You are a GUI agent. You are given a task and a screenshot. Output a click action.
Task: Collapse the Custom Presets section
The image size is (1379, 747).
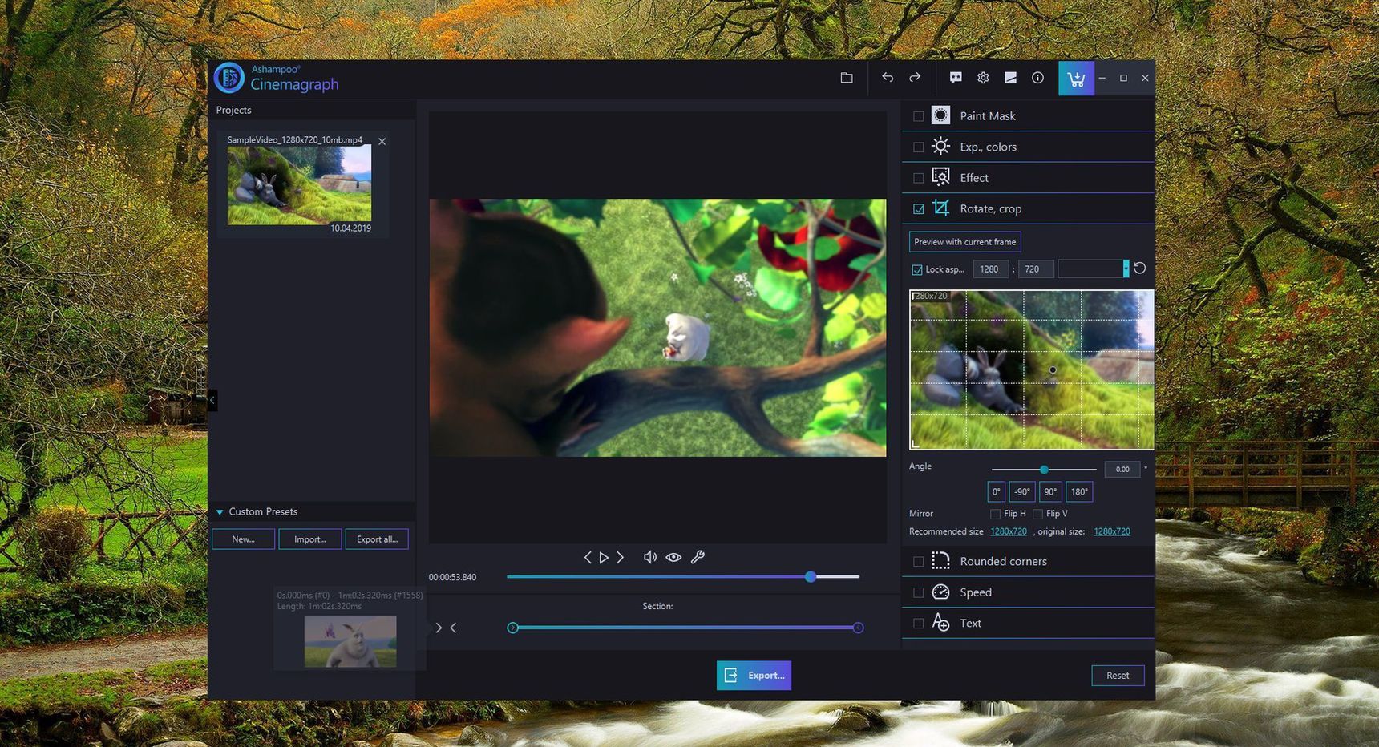(x=220, y=512)
